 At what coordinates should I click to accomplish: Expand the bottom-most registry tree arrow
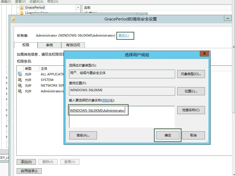point(6,136)
